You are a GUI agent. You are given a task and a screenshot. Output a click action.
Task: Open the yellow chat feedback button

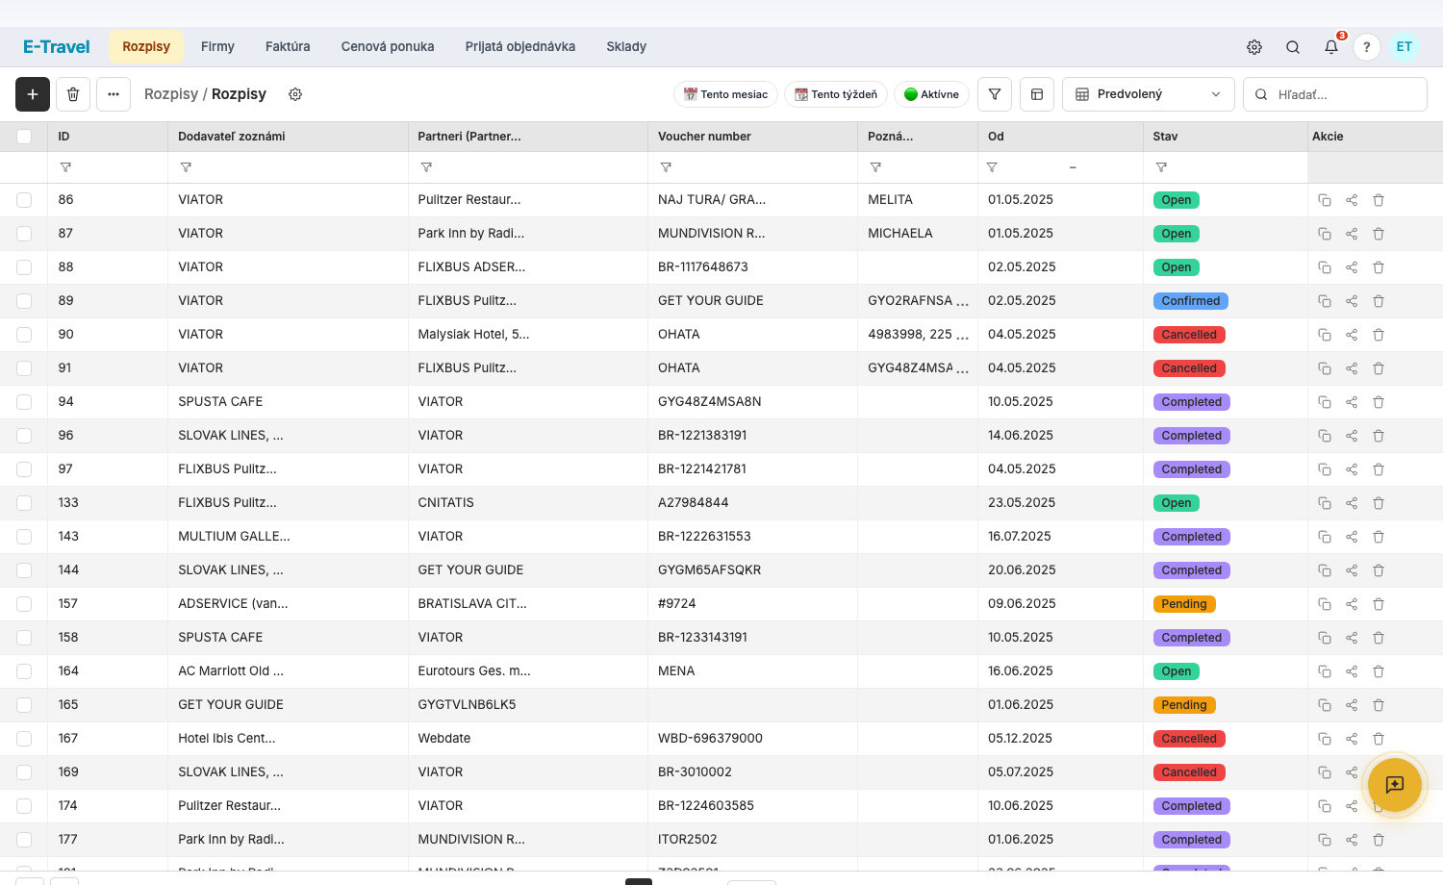click(x=1395, y=785)
